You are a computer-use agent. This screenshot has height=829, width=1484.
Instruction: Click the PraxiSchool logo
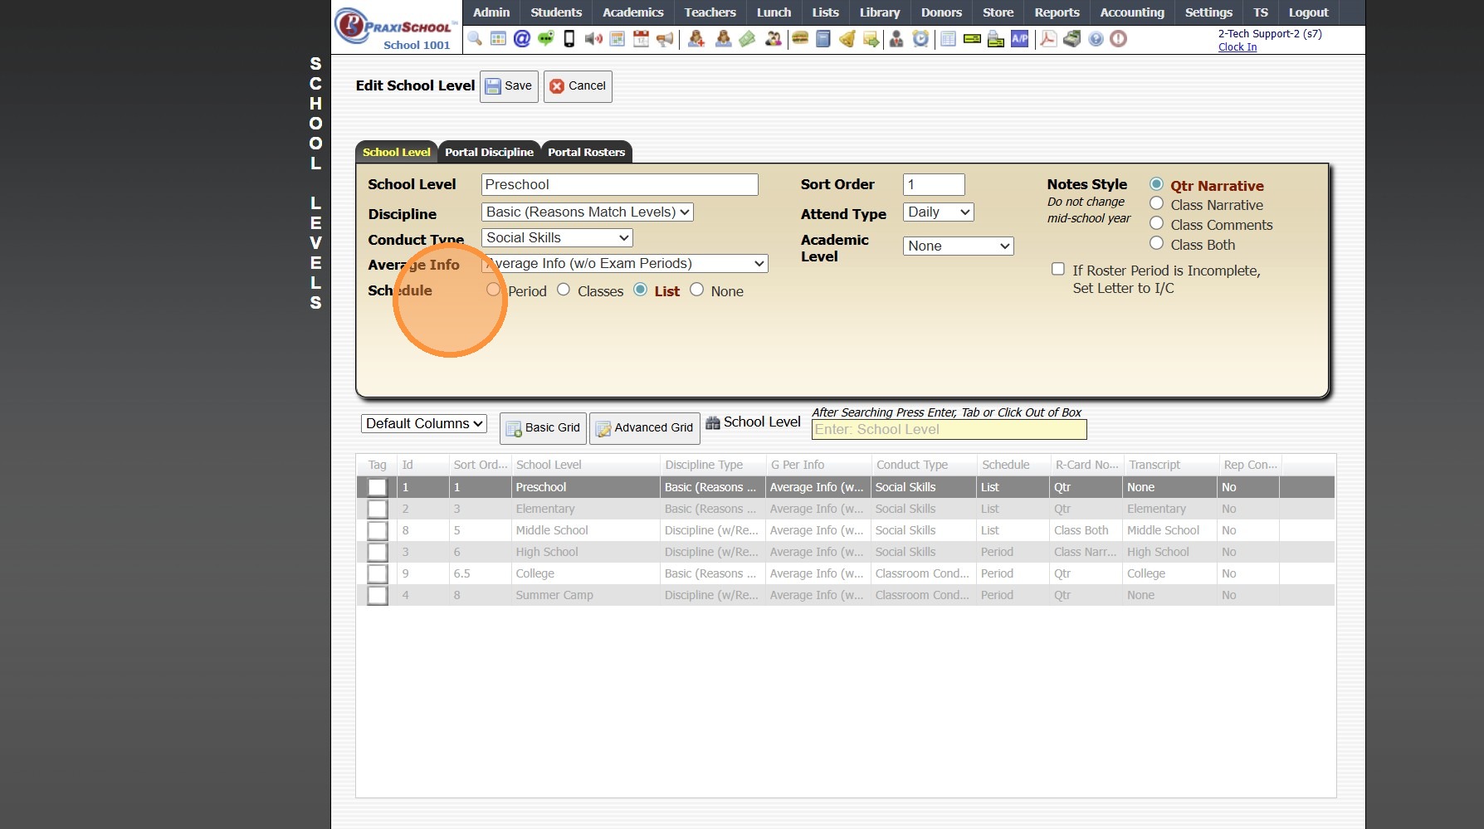coord(396,29)
